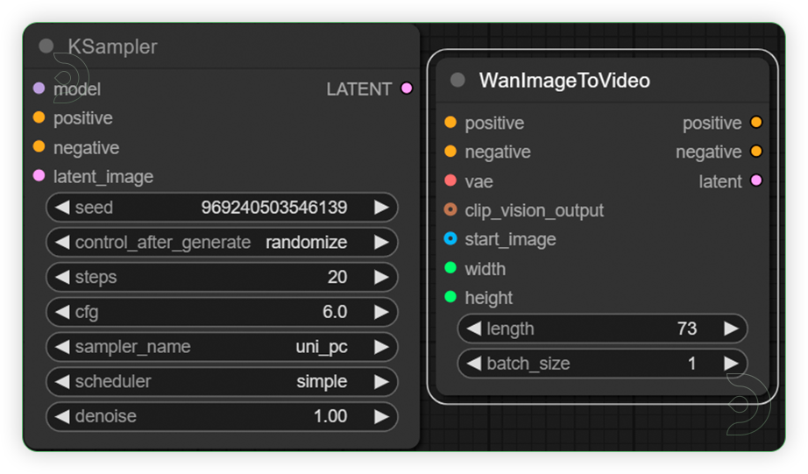Image resolution: width=808 pixels, height=474 pixels.
Task: Decrease denoise with the left arrow
Action: [62, 416]
